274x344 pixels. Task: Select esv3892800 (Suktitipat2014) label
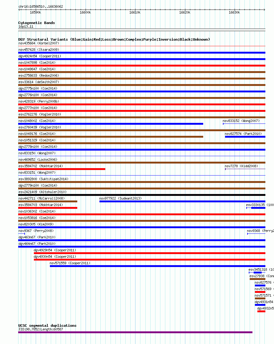(x=43, y=179)
